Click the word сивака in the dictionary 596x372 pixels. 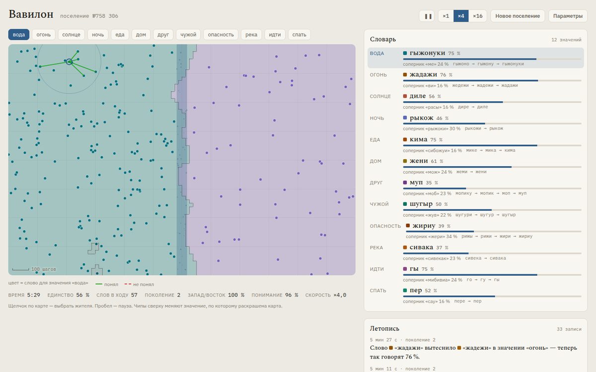pos(422,248)
